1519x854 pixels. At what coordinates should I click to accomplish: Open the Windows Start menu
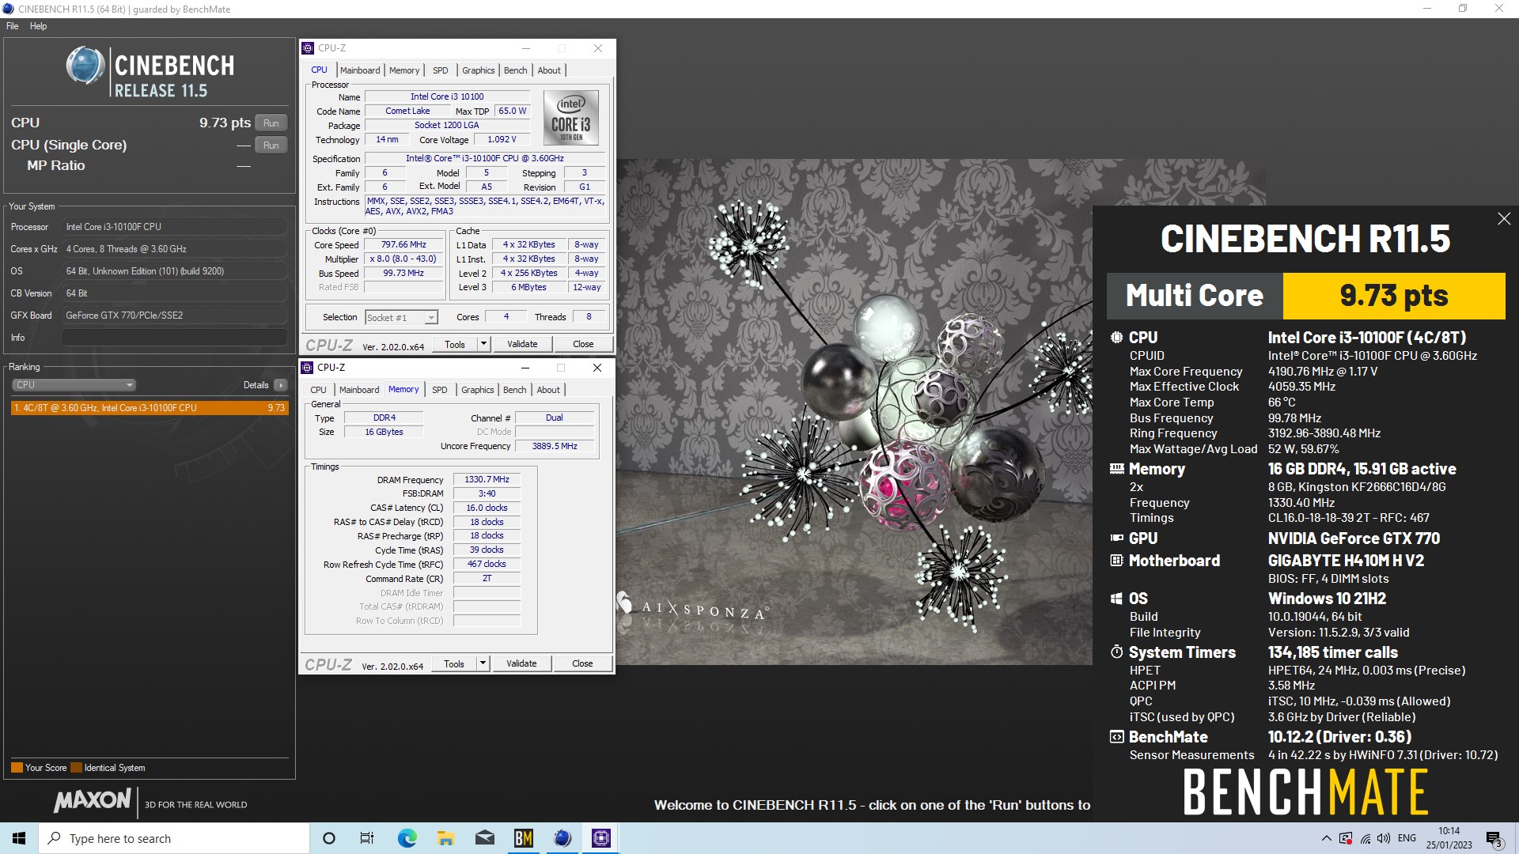(19, 838)
